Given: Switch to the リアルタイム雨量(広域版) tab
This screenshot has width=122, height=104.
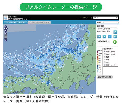Looking at the screenshot, I should pos(39,23).
